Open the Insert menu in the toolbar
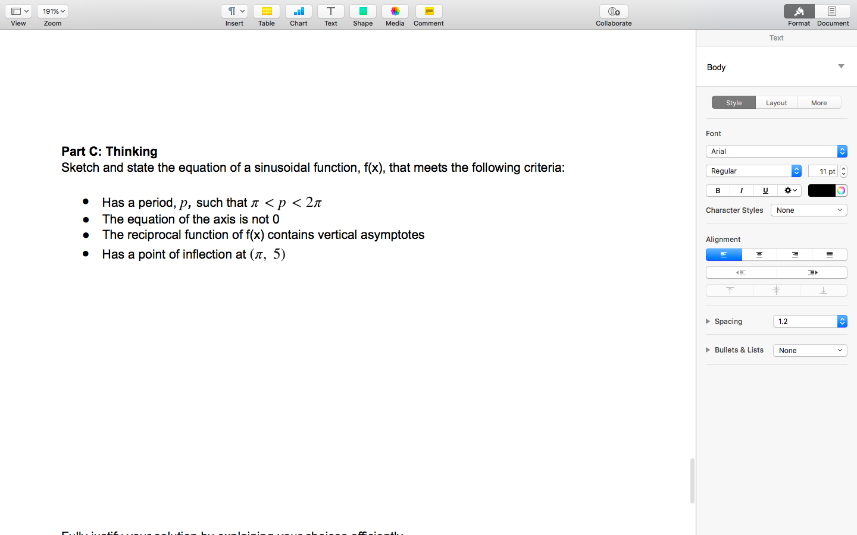 pos(234,11)
